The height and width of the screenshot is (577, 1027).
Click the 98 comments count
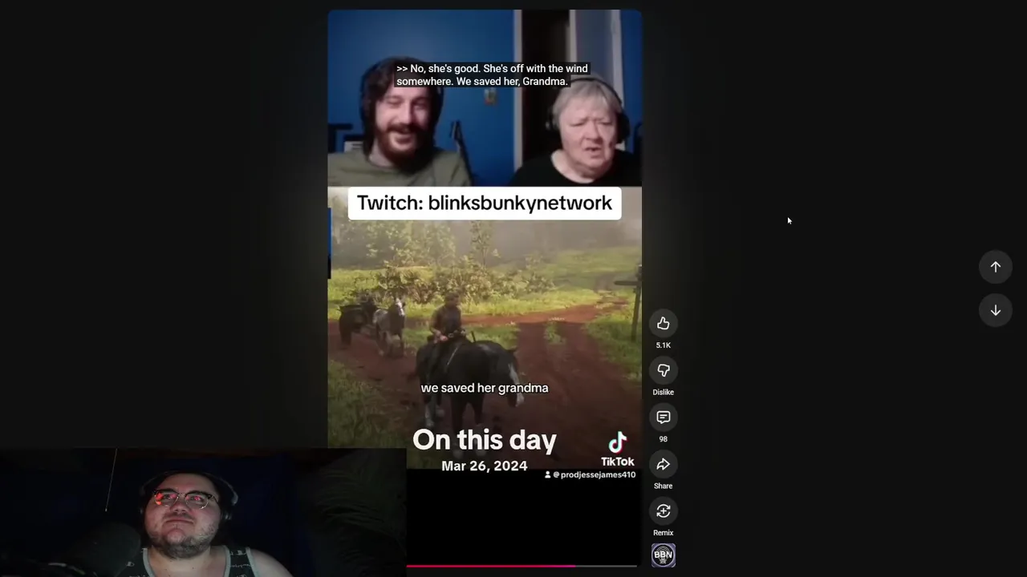pyautogui.click(x=663, y=439)
